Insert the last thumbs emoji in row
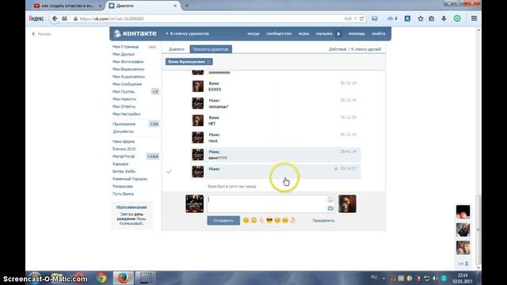 click(x=293, y=220)
